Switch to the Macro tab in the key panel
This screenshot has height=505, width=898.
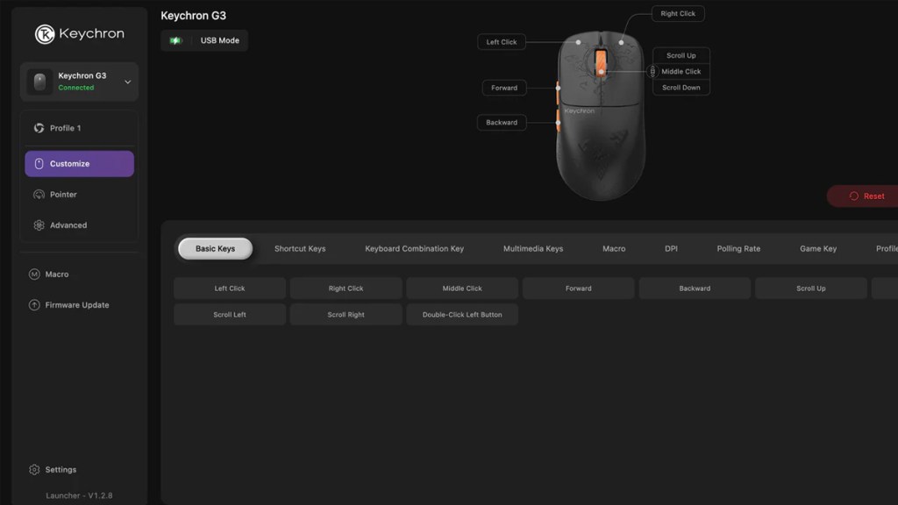click(x=614, y=248)
